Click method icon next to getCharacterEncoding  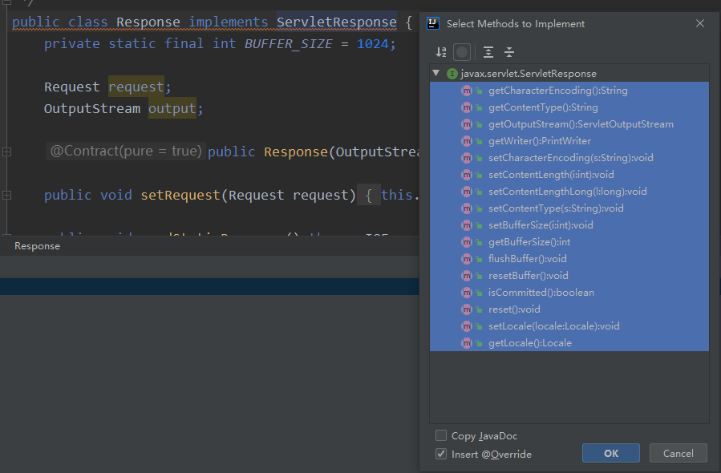click(466, 91)
